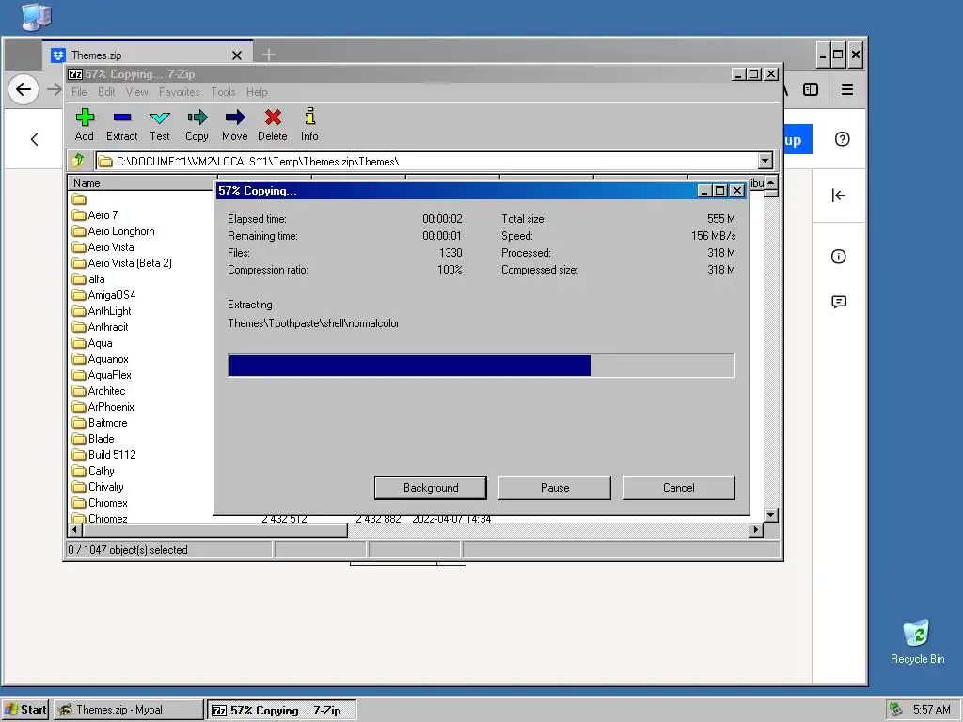The image size is (963, 722).
Task: Click the Dropbox info circle icon
Action: click(838, 256)
